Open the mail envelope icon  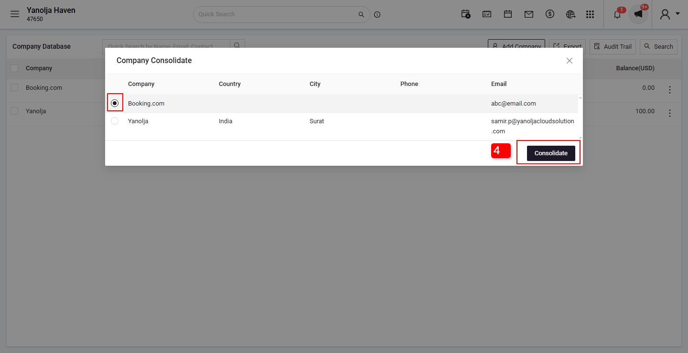529,14
